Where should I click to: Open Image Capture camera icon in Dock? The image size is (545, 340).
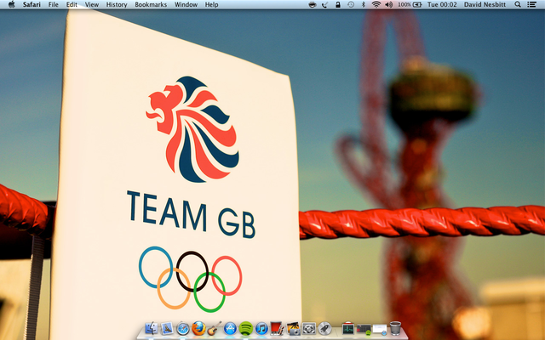pyautogui.click(x=293, y=328)
